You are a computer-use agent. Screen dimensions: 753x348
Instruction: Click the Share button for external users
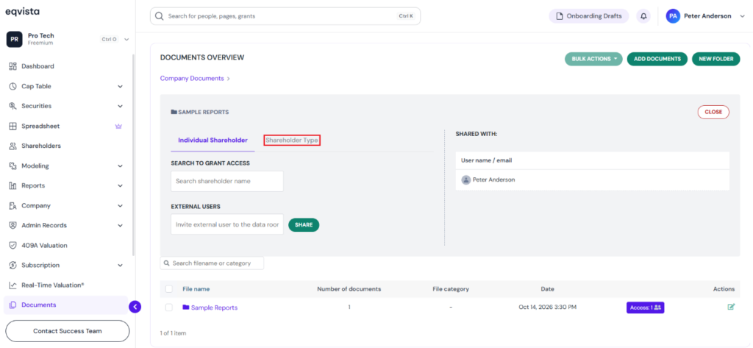304,225
